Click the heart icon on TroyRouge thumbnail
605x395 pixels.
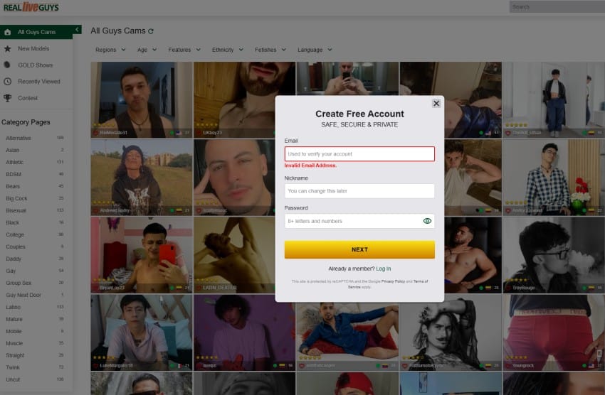[507, 288]
